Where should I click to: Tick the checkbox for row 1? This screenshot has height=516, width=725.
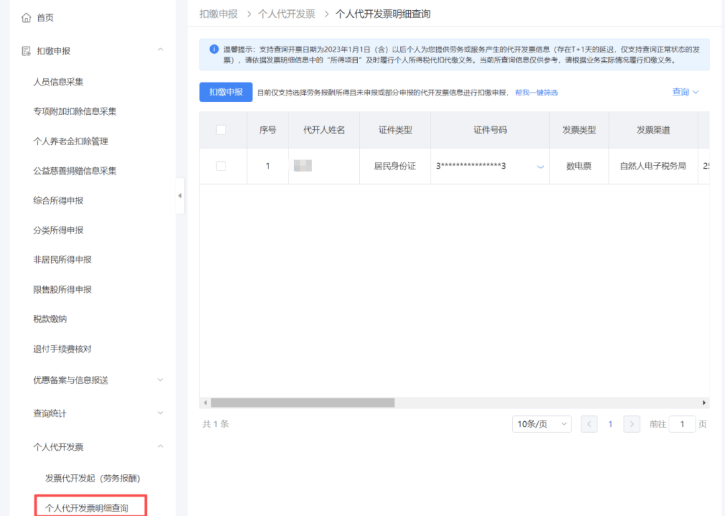click(221, 166)
